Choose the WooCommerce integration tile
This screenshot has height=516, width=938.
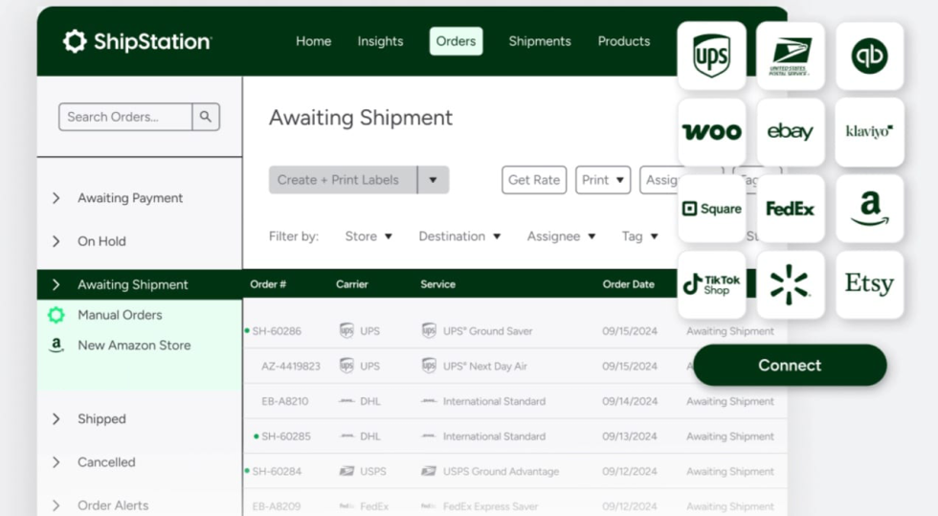pyautogui.click(x=711, y=132)
